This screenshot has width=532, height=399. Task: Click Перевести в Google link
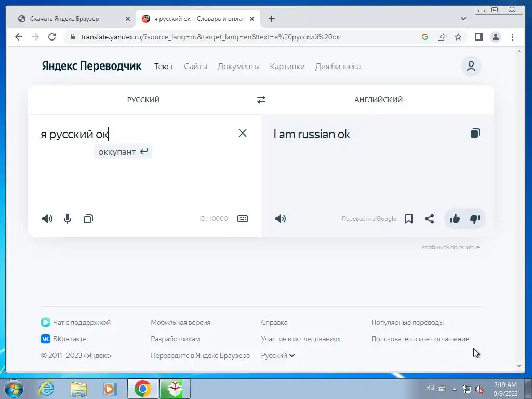tap(369, 219)
